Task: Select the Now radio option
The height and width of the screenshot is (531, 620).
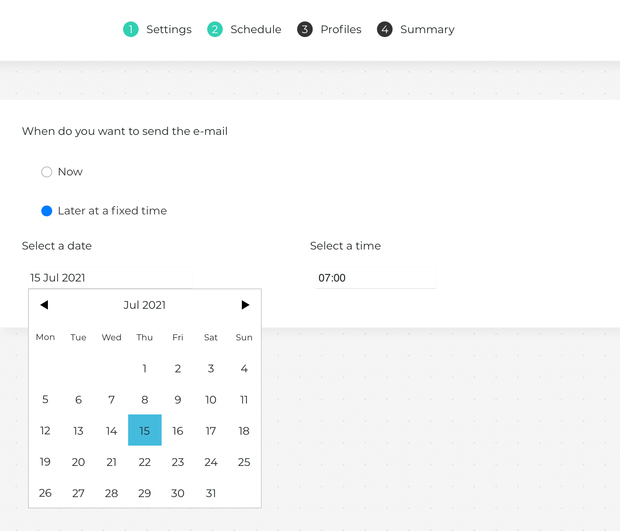Action: coord(47,172)
